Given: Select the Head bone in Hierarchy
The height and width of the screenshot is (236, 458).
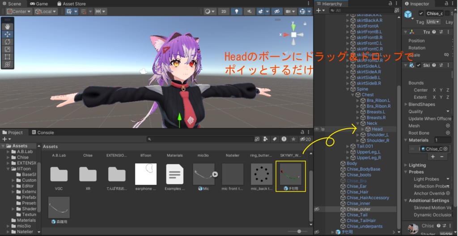Looking at the screenshot, I should pos(377,129).
